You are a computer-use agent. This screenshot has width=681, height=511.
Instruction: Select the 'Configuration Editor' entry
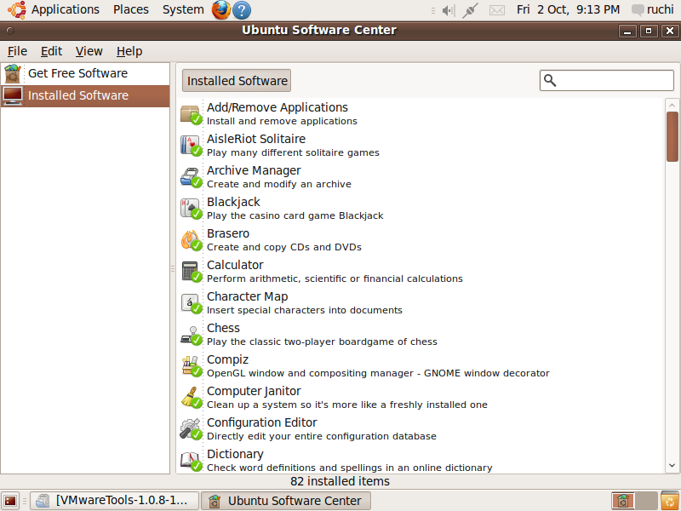[421, 429]
